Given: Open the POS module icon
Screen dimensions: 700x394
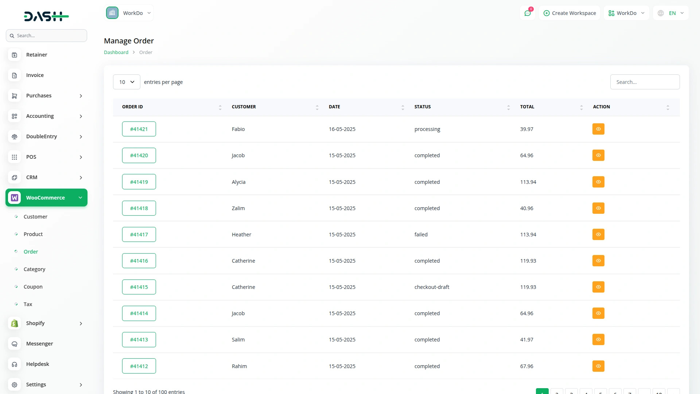Looking at the screenshot, I should click(14, 157).
